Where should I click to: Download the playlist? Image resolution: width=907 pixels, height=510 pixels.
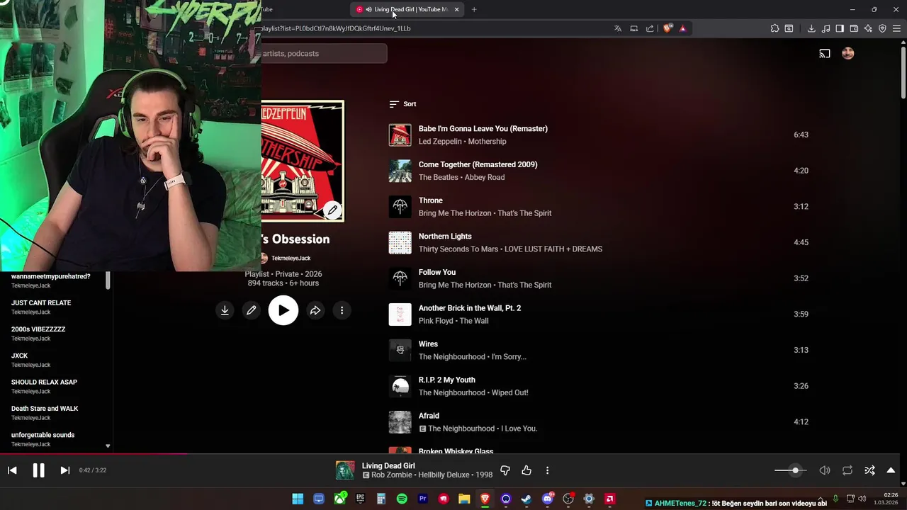225,310
